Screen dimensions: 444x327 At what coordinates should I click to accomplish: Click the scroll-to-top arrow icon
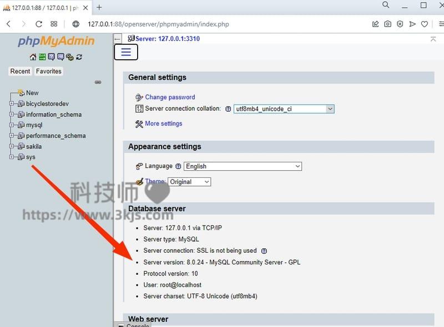(x=433, y=39)
